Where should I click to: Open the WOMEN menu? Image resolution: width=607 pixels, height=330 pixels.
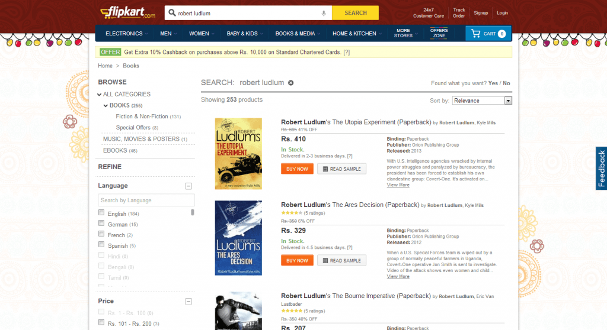click(202, 34)
